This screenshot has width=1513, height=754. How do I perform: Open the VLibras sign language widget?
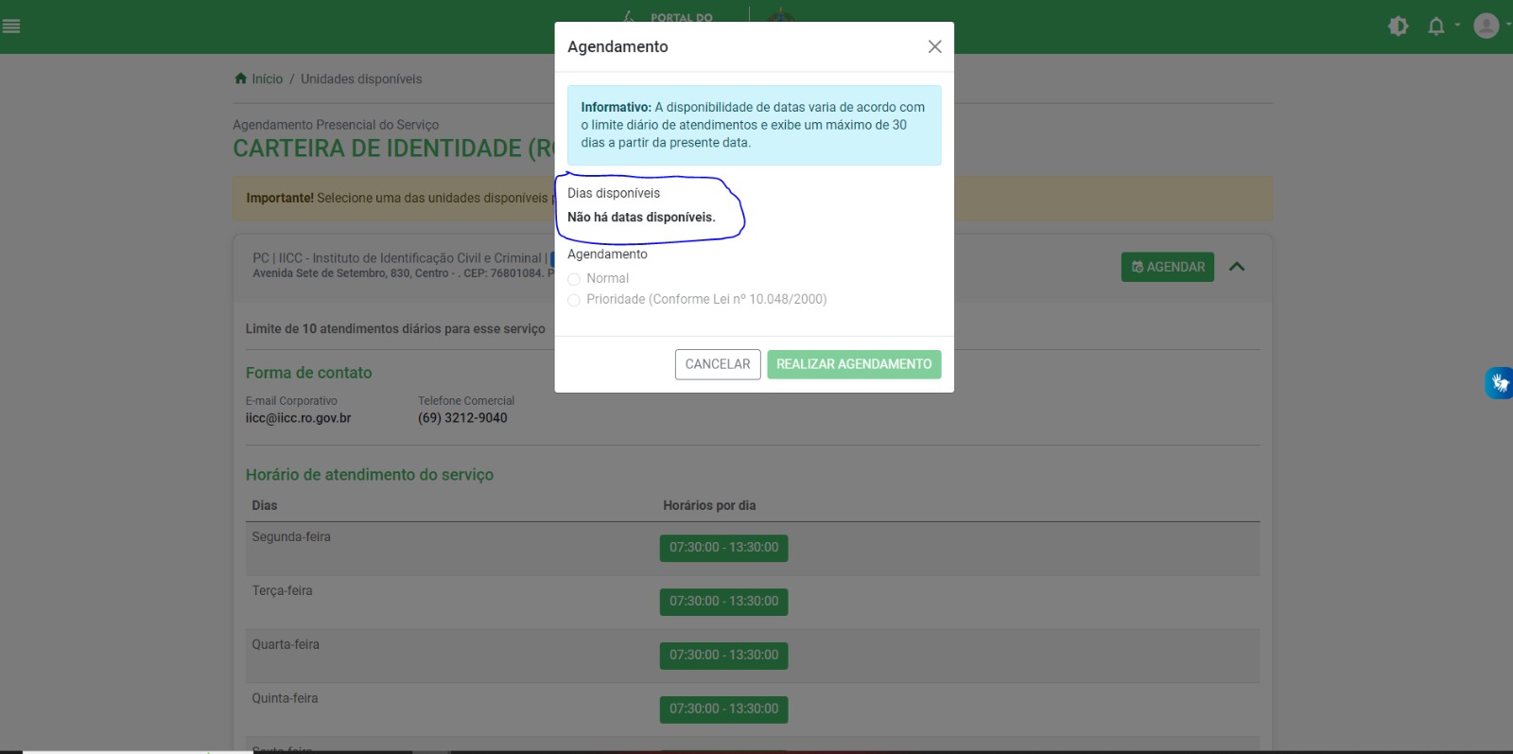1499,383
